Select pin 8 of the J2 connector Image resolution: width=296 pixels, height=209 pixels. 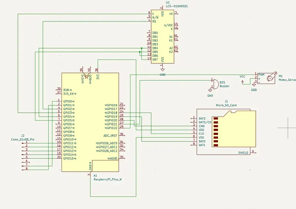(x=26, y=169)
